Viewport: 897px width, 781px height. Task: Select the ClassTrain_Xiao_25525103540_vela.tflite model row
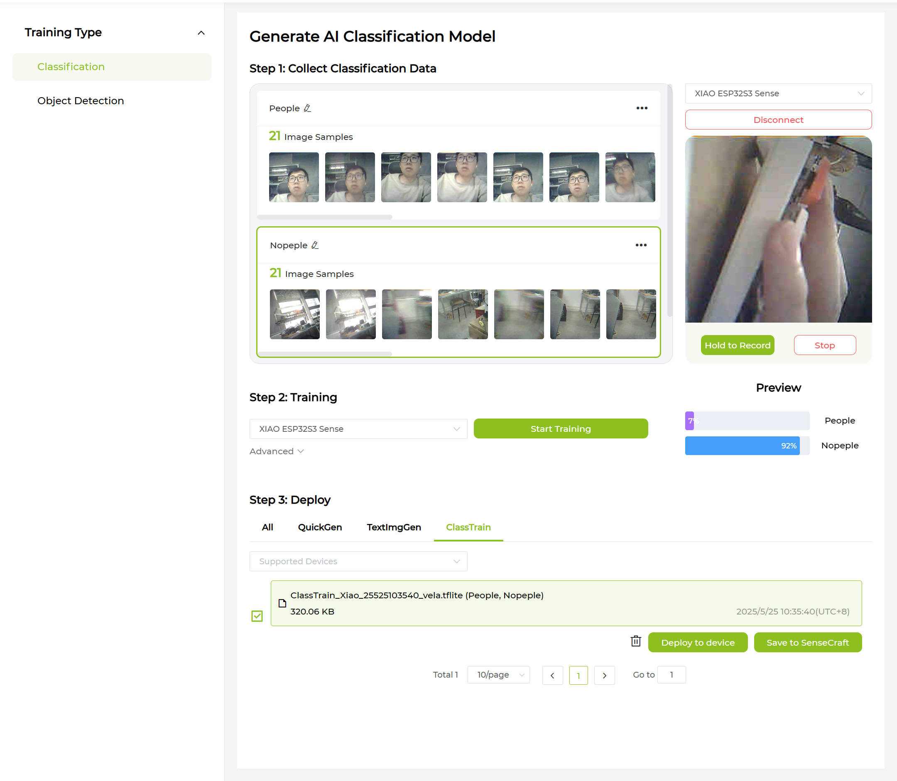[566, 603]
